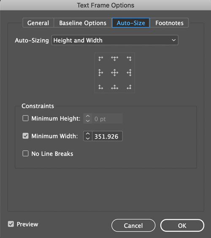211x238 pixels.
Task: Enable the Minimum Height checkbox
Action: [25, 118]
